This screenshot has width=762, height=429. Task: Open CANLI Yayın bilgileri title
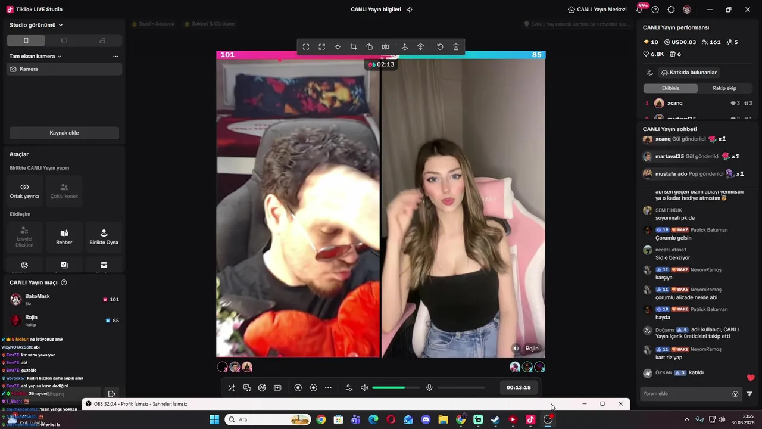(376, 10)
